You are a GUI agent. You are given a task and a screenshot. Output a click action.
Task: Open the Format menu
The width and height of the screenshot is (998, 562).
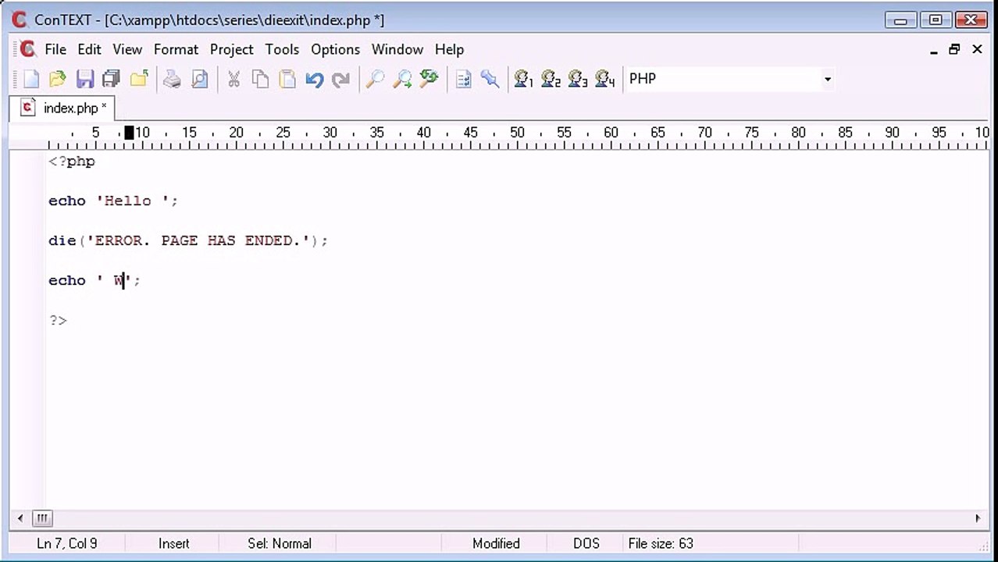point(176,49)
